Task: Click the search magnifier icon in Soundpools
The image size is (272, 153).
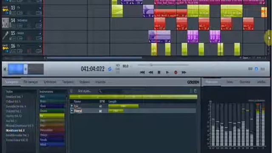Action: click(100, 91)
